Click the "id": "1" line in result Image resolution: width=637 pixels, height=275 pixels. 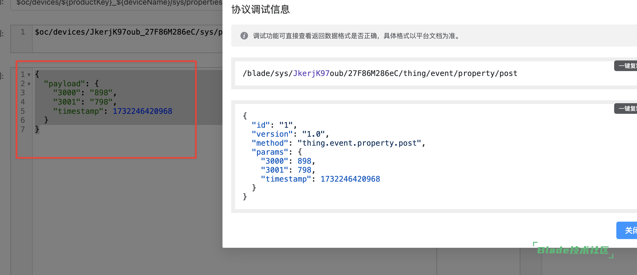(x=274, y=125)
